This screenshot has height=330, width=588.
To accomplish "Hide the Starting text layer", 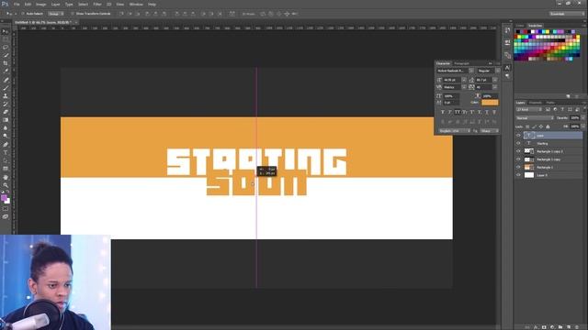I will [518, 143].
